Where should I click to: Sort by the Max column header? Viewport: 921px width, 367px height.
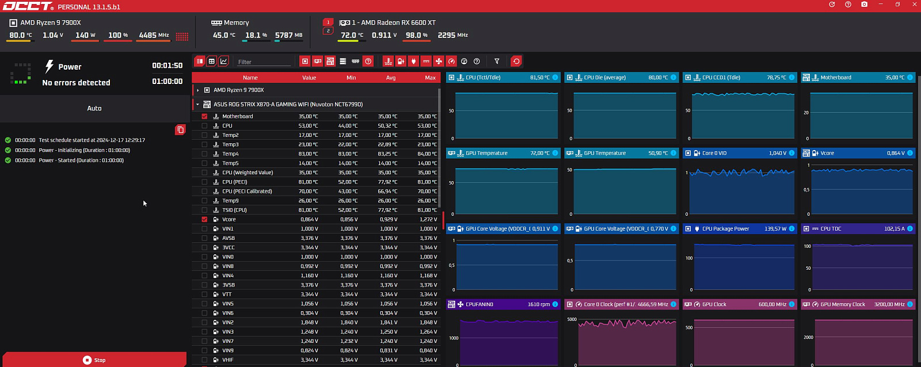[430, 78]
